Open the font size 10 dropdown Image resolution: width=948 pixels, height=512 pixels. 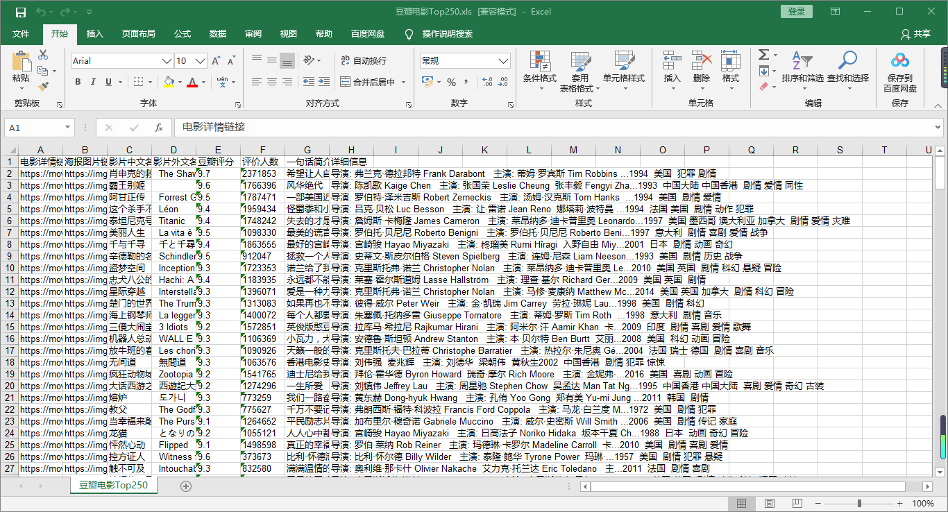[201, 61]
